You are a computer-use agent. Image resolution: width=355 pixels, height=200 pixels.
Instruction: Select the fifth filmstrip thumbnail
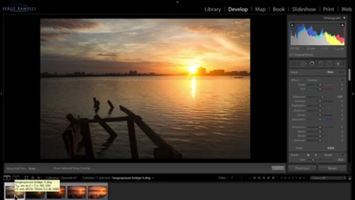pos(97,192)
